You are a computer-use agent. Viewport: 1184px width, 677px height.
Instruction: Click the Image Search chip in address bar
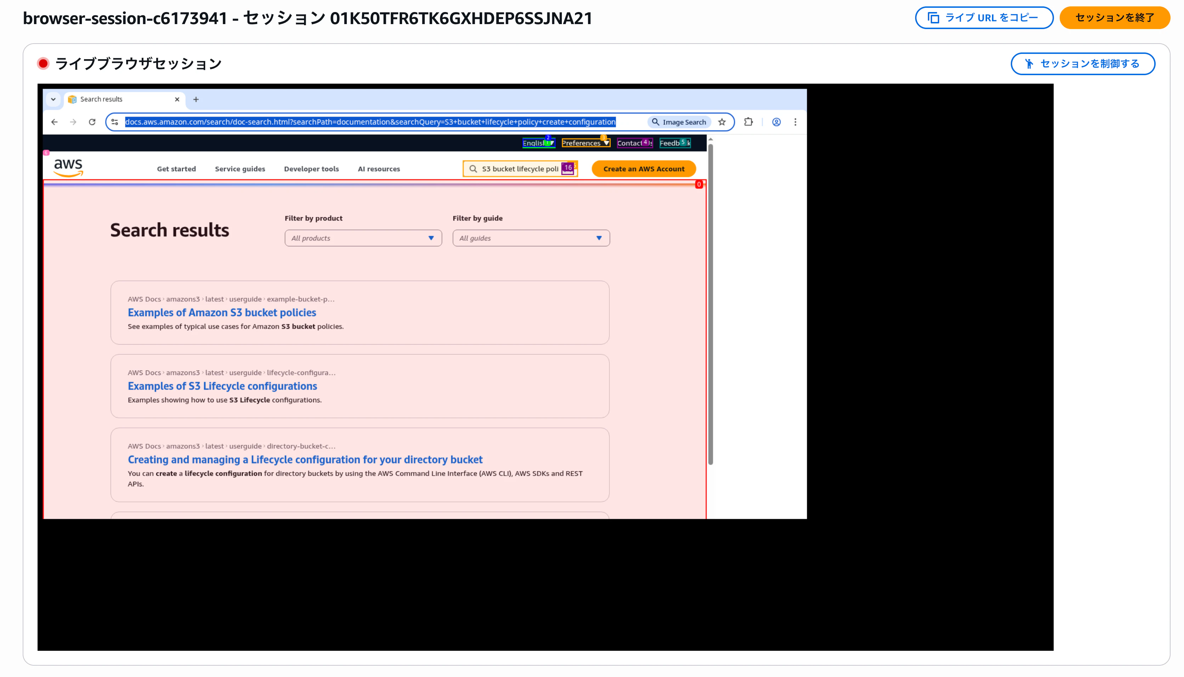tap(679, 122)
